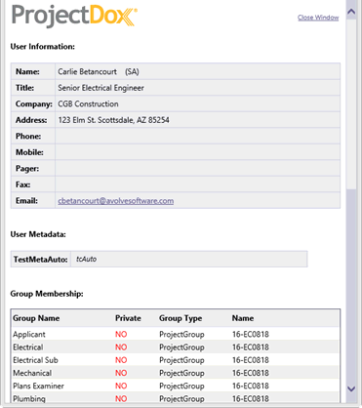Click the Private column header
The image size is (362, 408).
[128, 318]
